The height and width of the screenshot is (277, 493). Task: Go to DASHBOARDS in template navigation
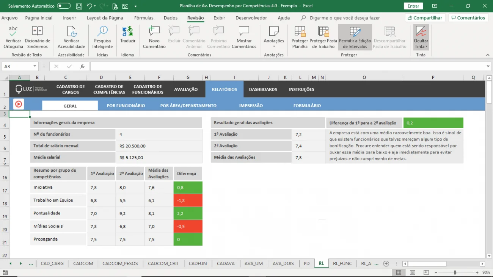tap(263, 89)
